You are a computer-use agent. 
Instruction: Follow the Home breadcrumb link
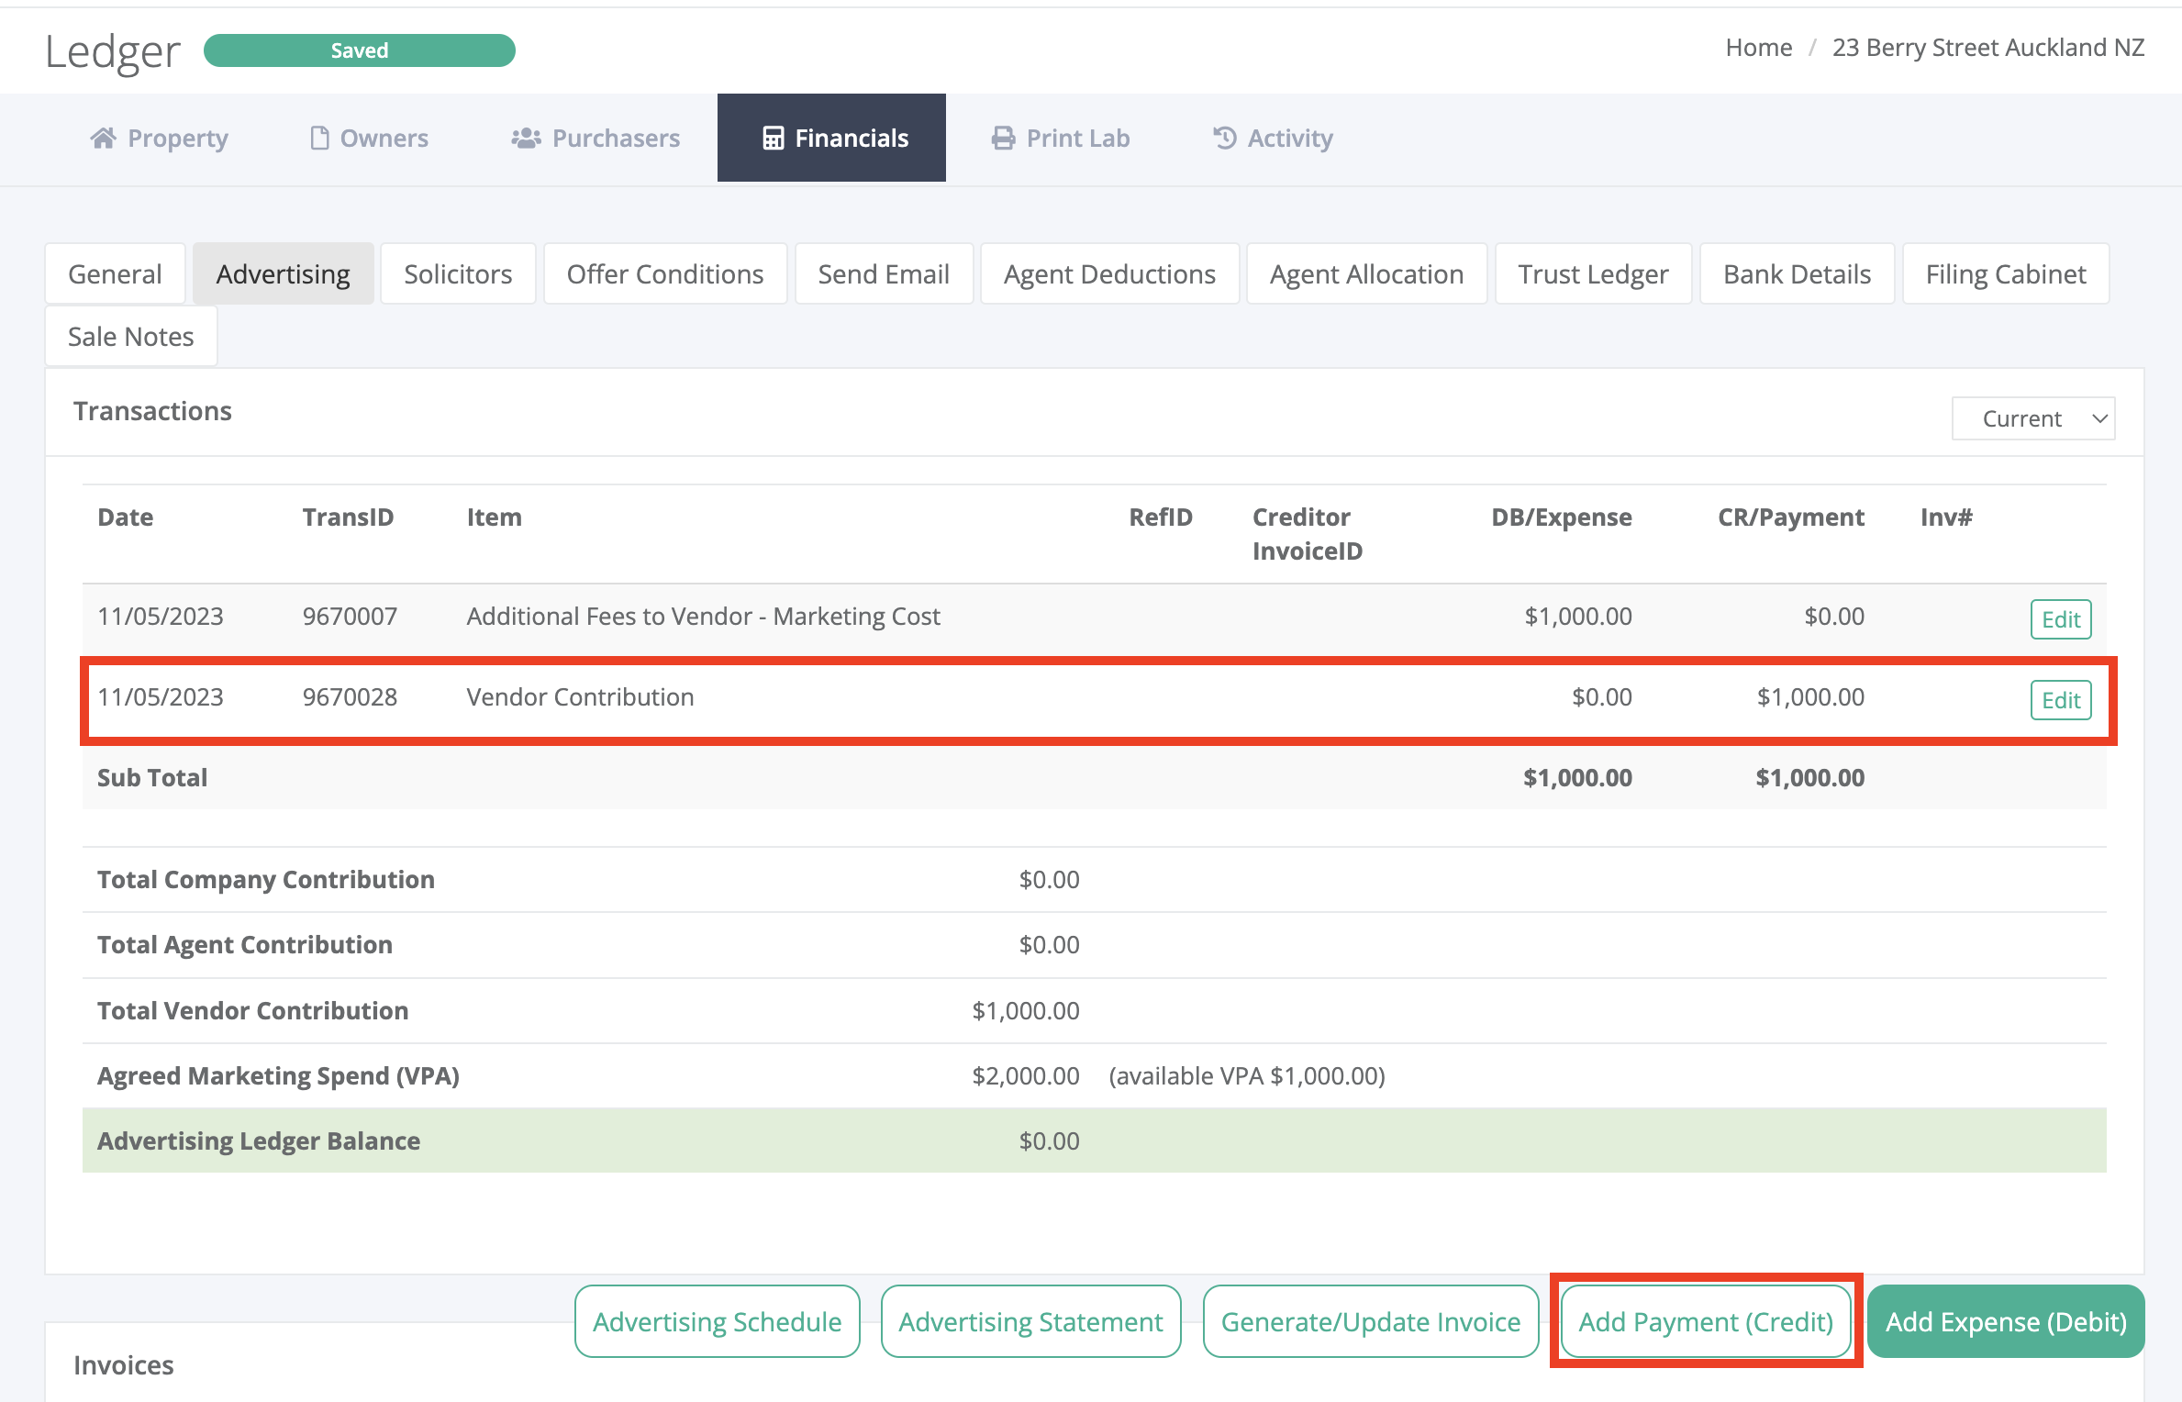1758,48
